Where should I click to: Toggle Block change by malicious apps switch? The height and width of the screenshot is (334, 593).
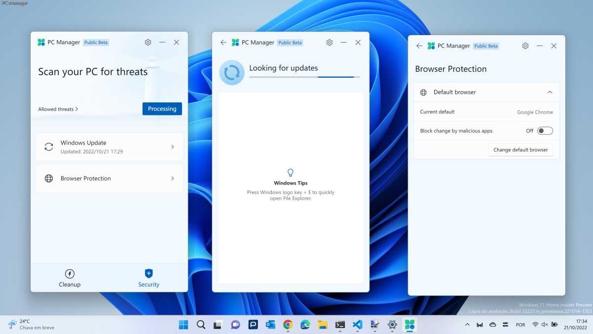point(545,131)
